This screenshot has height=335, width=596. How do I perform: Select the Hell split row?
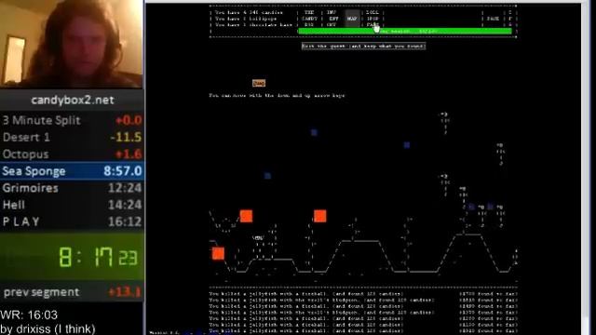[x=72, y=205]
